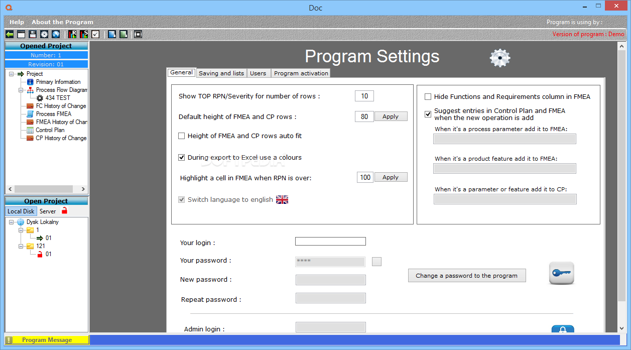Click the process parameter add to FMEA field
Viewport: 631px width, 350px height.
504,139
